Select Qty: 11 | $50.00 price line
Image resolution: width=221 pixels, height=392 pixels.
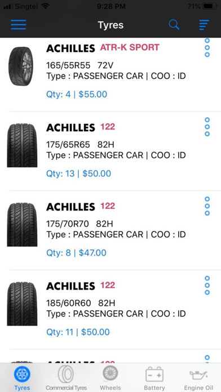[x=78, y=332]
